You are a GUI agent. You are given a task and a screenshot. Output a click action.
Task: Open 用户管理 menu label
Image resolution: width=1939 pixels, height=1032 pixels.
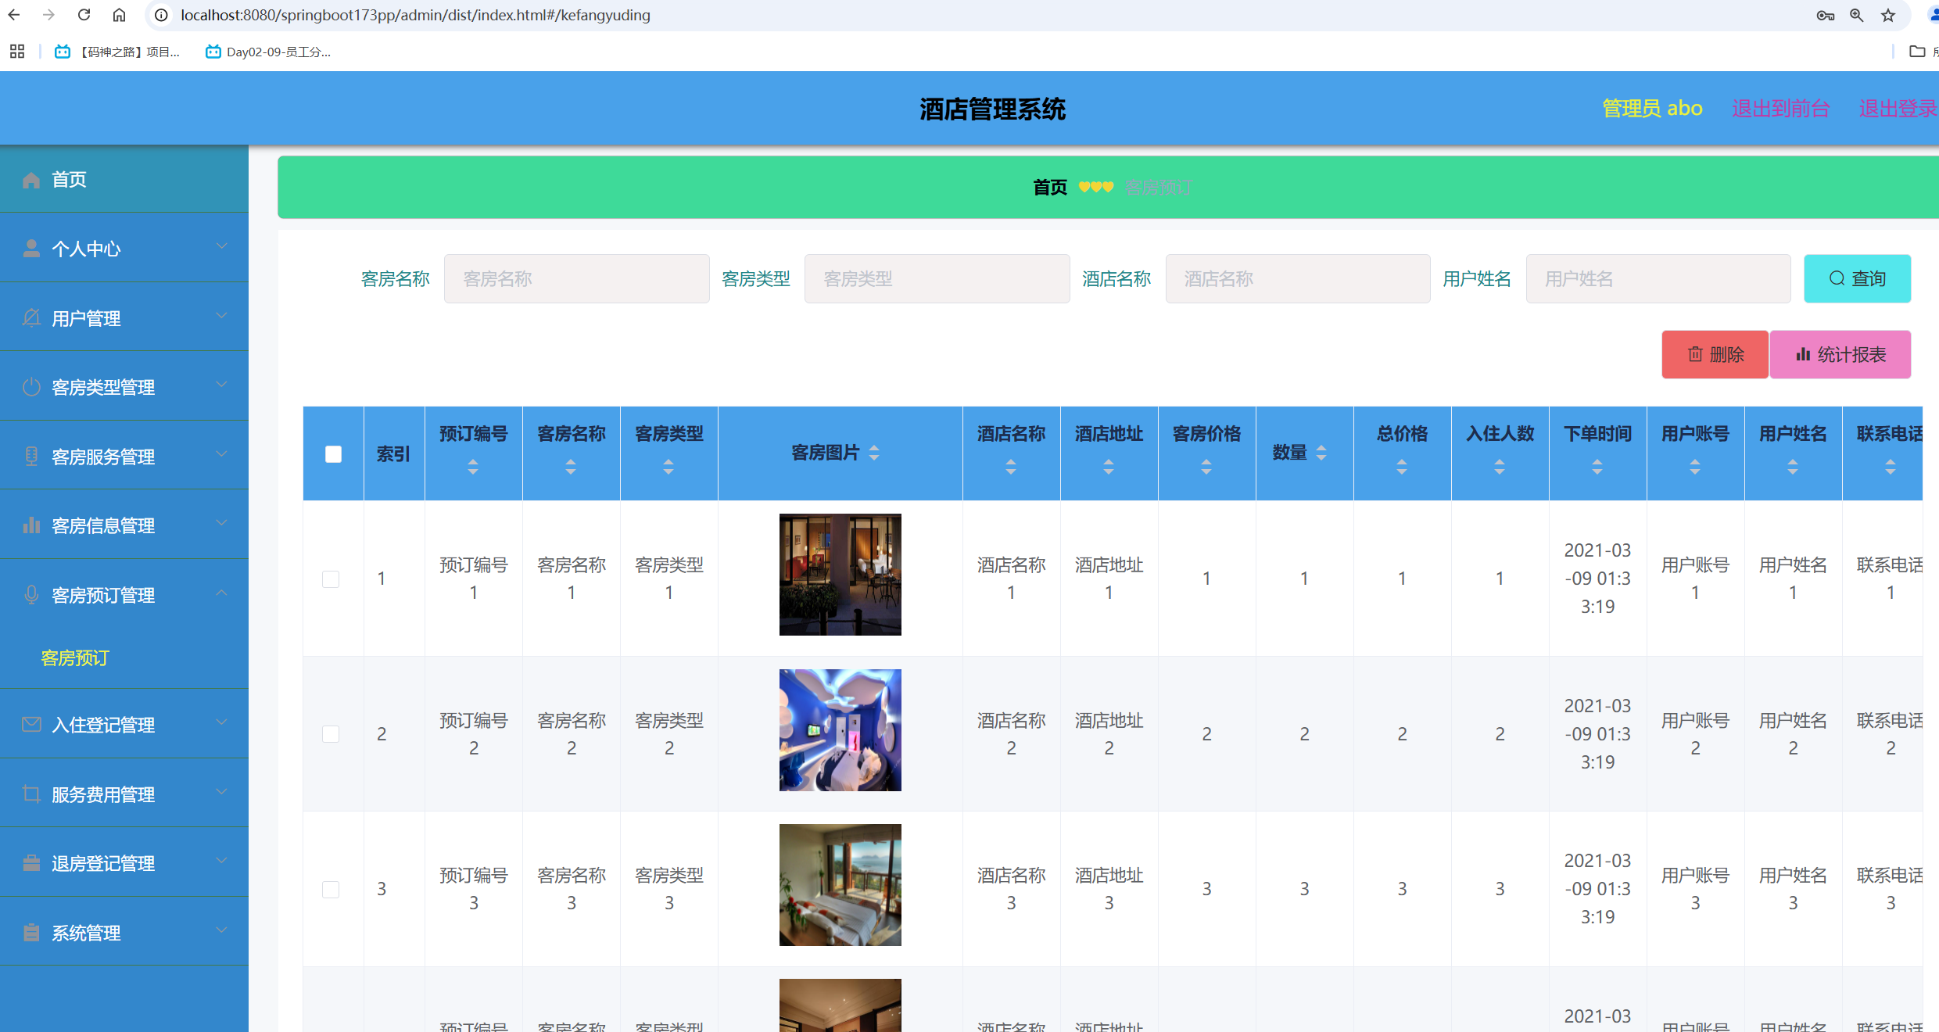86,319
